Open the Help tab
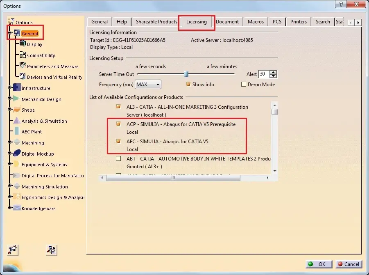369x275 pixels. [x=122, y=22]
